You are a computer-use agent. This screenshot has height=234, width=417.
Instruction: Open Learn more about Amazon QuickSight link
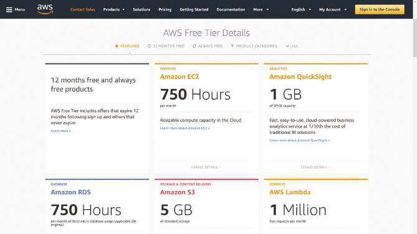(300, 140)
